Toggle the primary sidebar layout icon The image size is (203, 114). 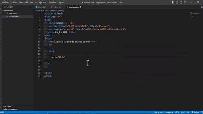173,2
